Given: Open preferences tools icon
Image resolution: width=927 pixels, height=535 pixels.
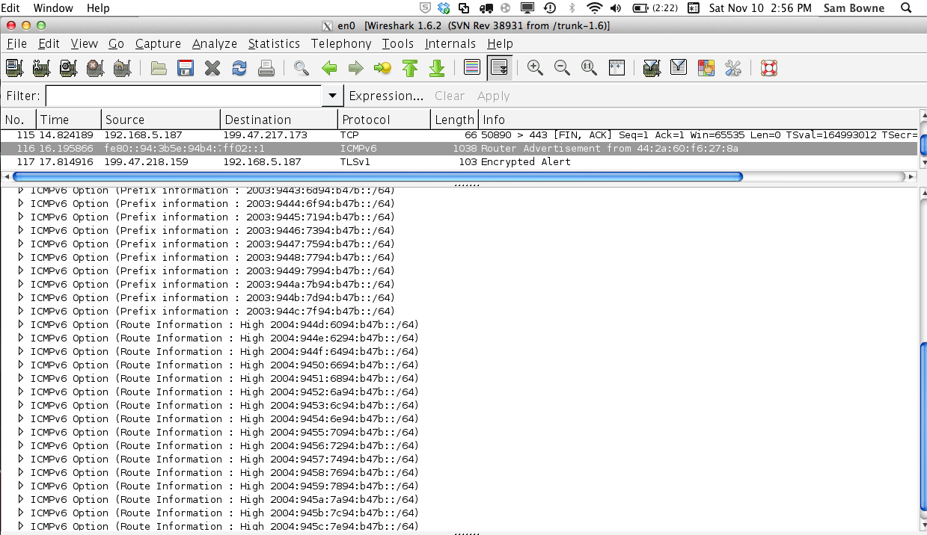Looking at the screenshot, I should coord(732,69).
